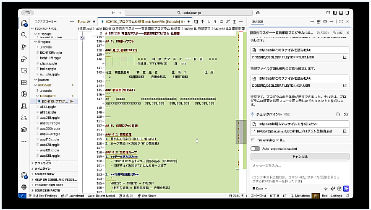
Task: Open the Run and Debug view
Action: tap(24, 59)
